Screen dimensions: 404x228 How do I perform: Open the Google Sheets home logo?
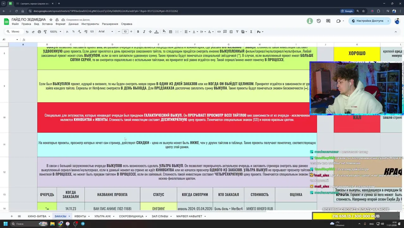[6, 22]
